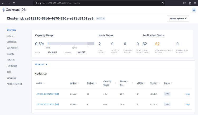The width and height of the screenshot is (198, 115).
Task: Reload the page with browser refresh icon
Action: [14, 3]
